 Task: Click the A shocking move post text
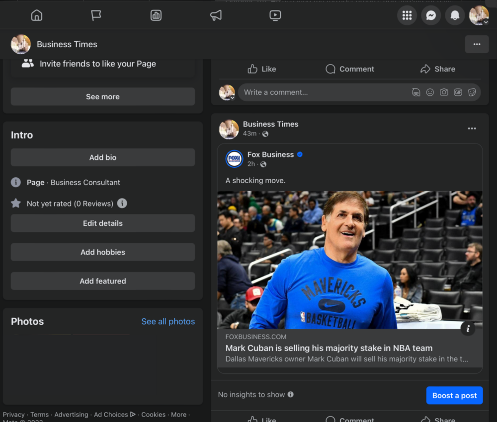tap(255, 180)
